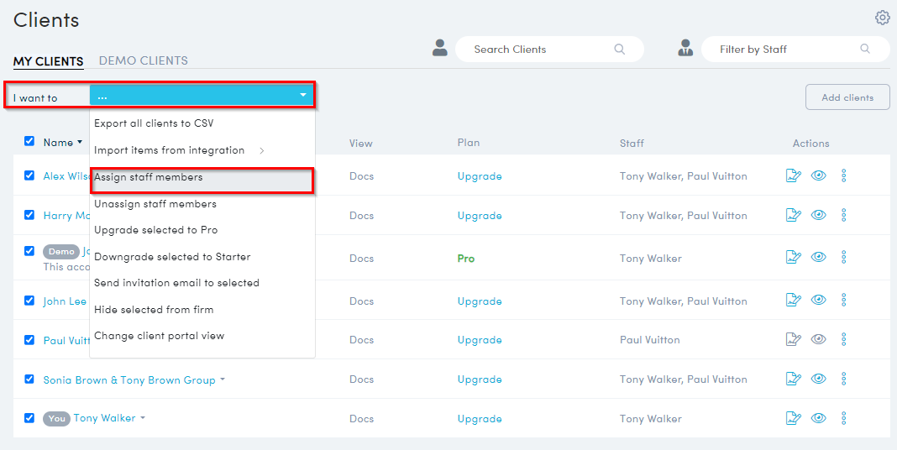Click Upgrade link in Alex Wilson row
The image size is (897, 450).
click(480, 176)
